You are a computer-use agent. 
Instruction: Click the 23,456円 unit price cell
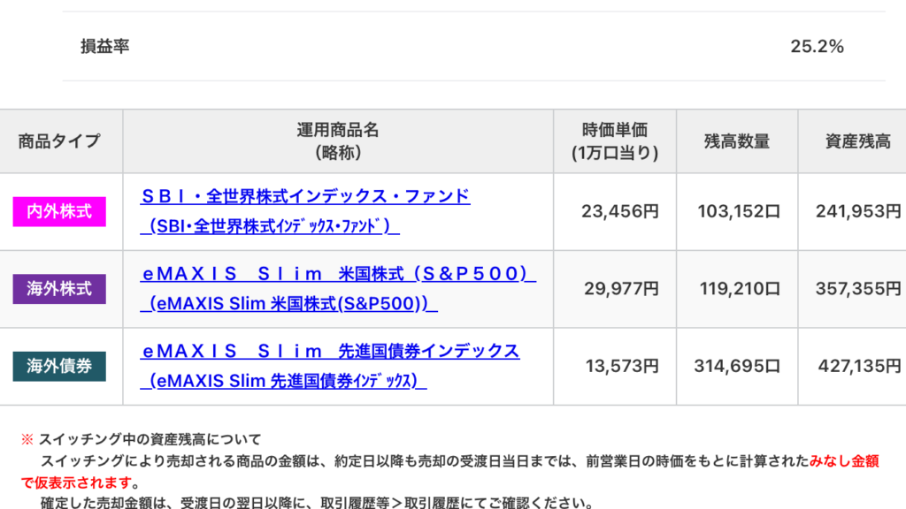[x=620, y=212]
